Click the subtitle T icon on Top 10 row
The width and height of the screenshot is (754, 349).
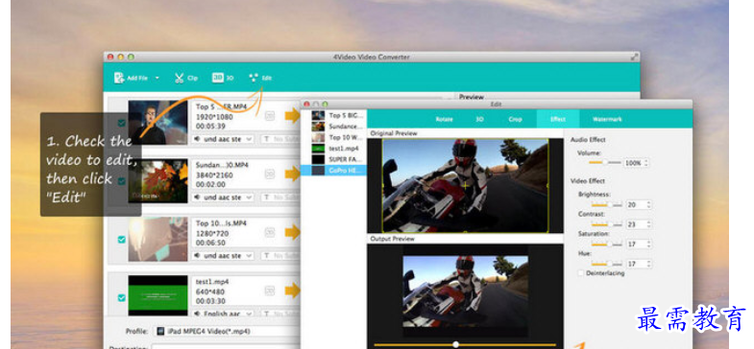click(266, 256)
